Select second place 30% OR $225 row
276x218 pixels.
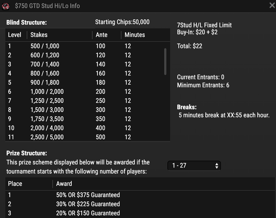pos(140,204)
